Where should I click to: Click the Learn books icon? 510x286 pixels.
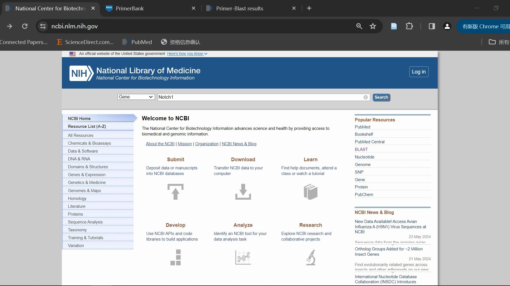click(311, 192)
